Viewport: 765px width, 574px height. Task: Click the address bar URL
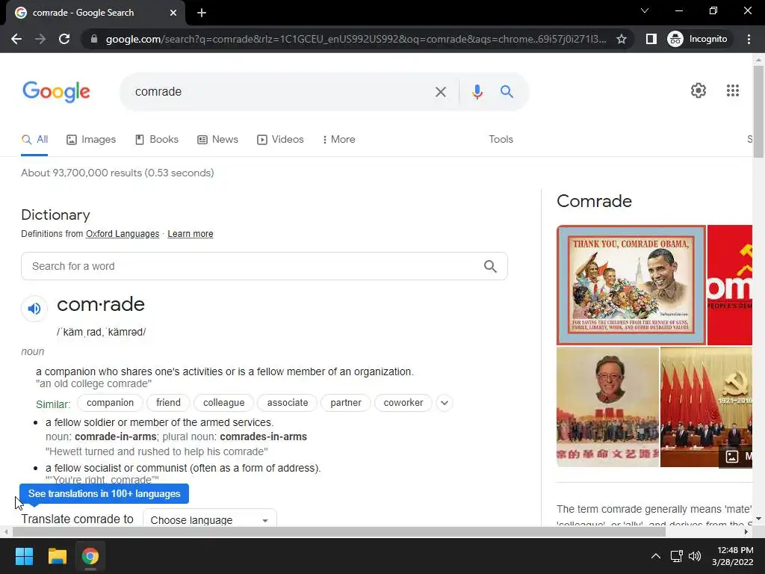click(x=356, y=39)
